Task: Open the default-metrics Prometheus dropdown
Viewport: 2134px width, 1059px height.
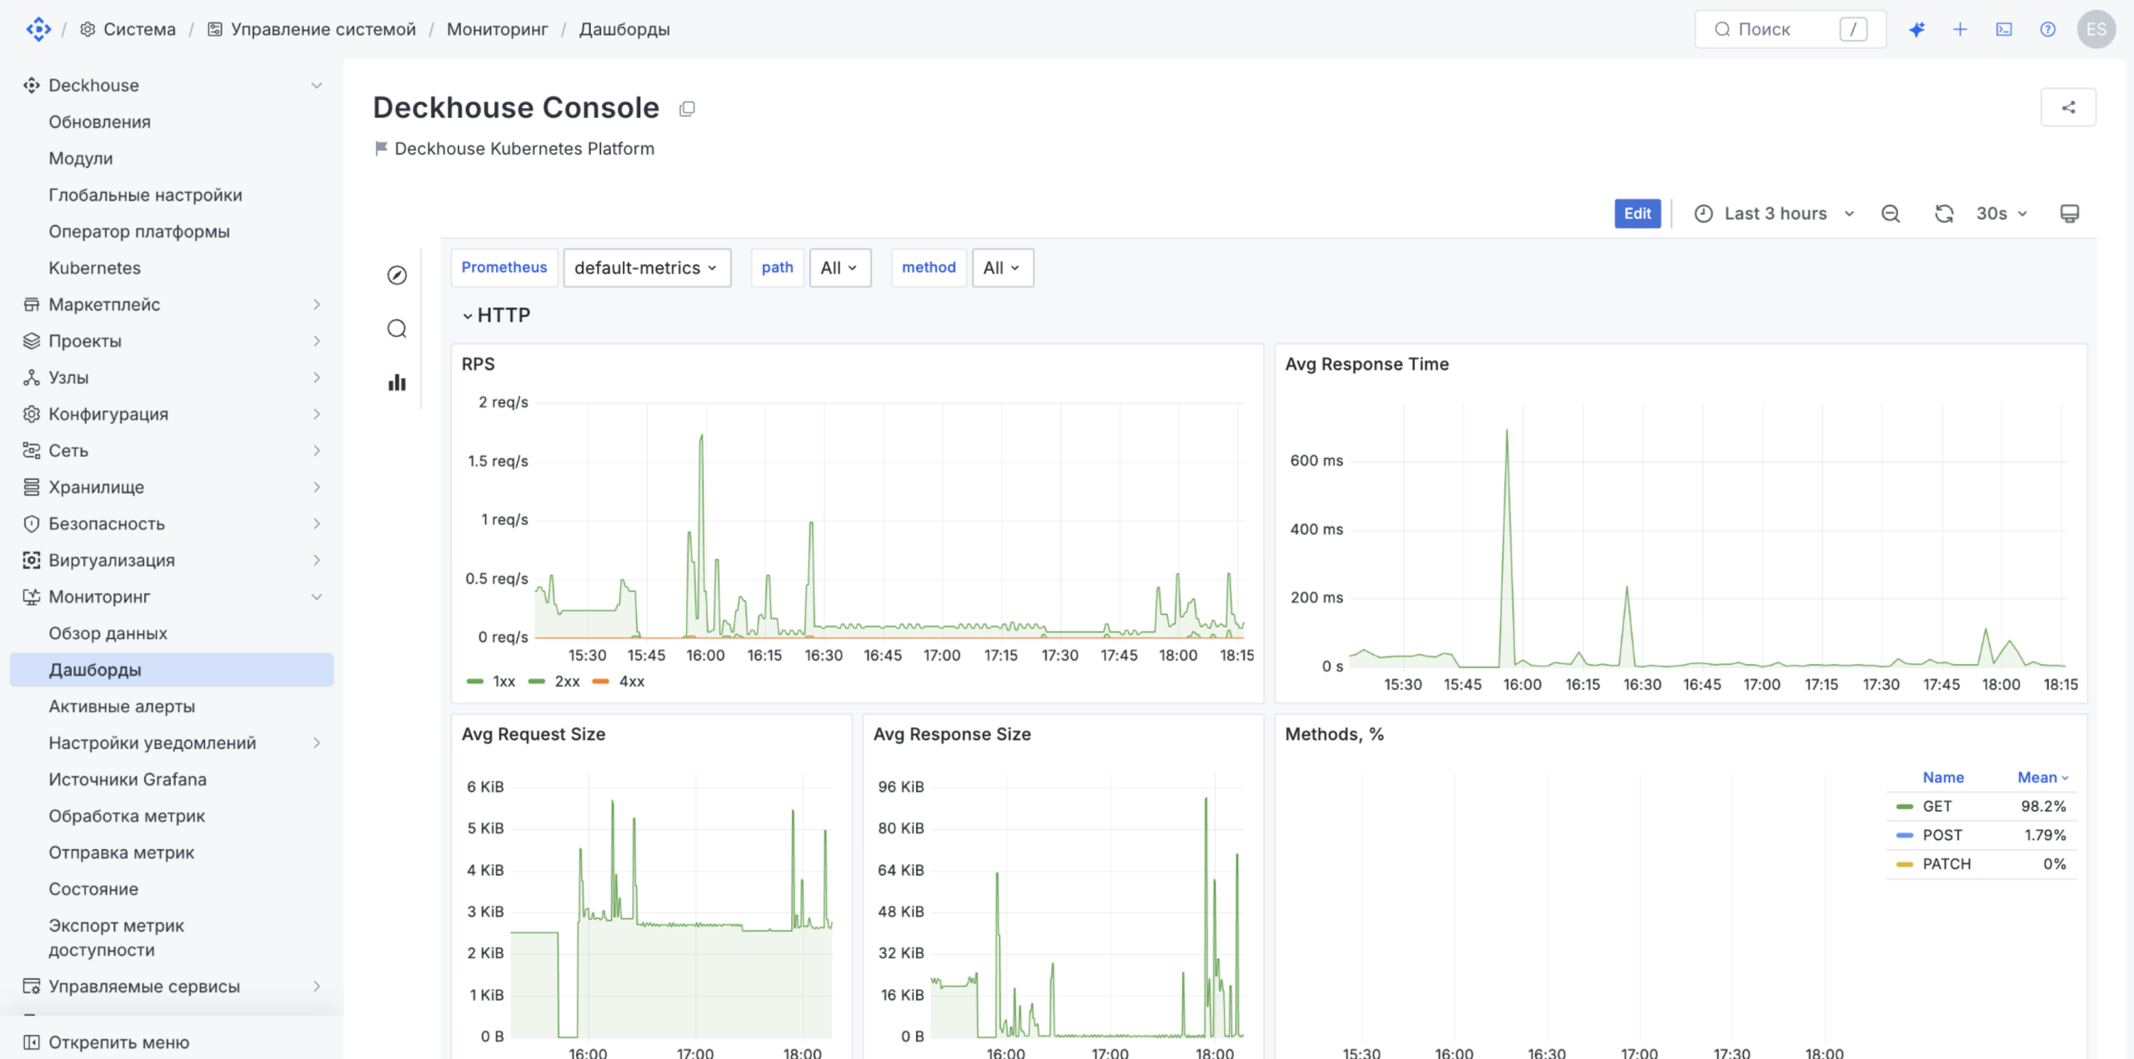Action: click(647, 267)
